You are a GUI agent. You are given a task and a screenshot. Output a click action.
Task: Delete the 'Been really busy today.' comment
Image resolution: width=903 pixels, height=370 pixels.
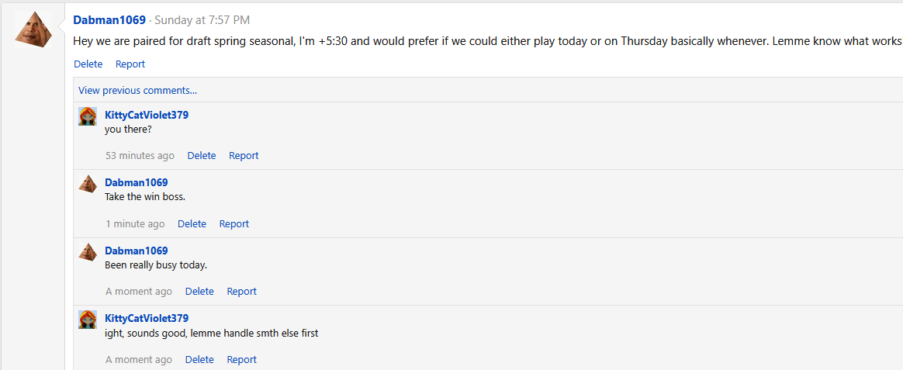click(199, 292)
